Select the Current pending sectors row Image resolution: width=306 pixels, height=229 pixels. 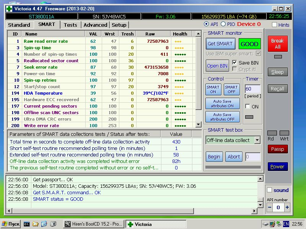101,106
